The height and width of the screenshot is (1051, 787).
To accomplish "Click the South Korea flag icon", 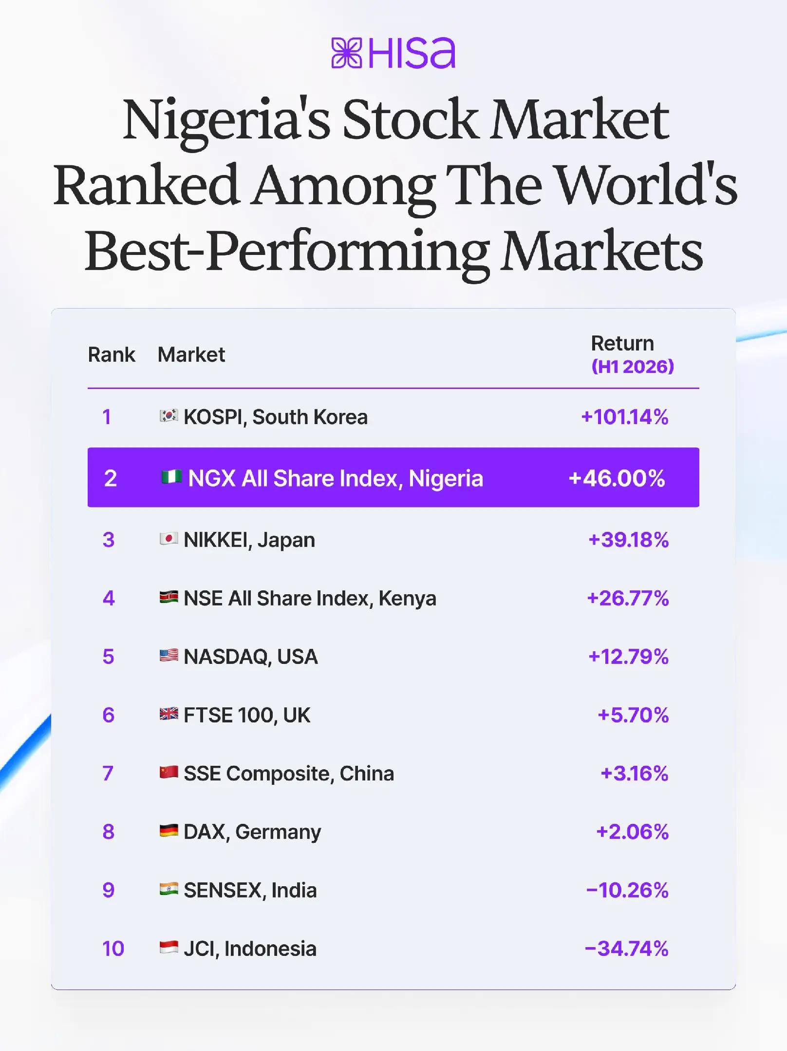I will [169, 416].
